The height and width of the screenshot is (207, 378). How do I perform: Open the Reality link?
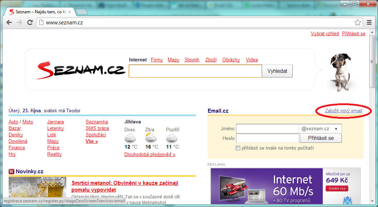click(x=55, y=154)
